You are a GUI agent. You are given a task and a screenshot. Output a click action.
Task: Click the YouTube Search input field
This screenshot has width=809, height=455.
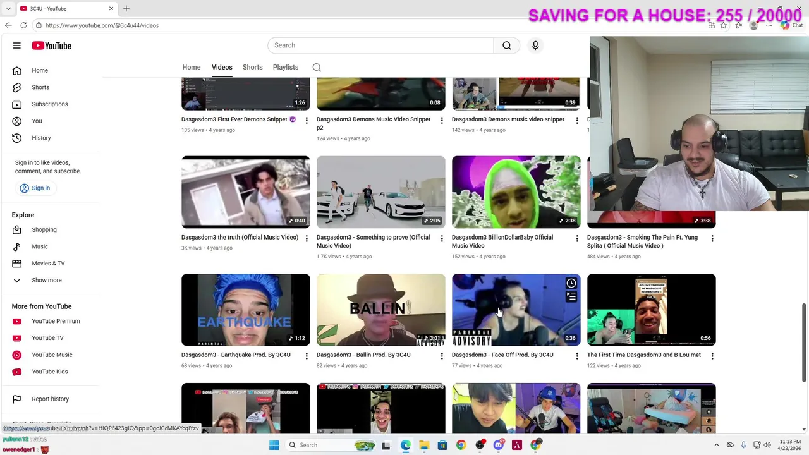click(x=380, y=45)
